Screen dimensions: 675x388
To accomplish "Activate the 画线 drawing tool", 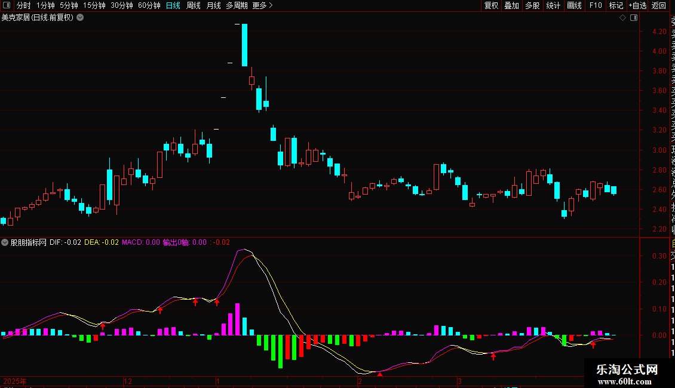I will tap(574, 5).
